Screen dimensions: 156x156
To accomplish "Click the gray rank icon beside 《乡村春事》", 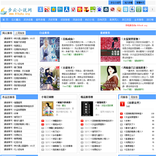I will [43, 135].
